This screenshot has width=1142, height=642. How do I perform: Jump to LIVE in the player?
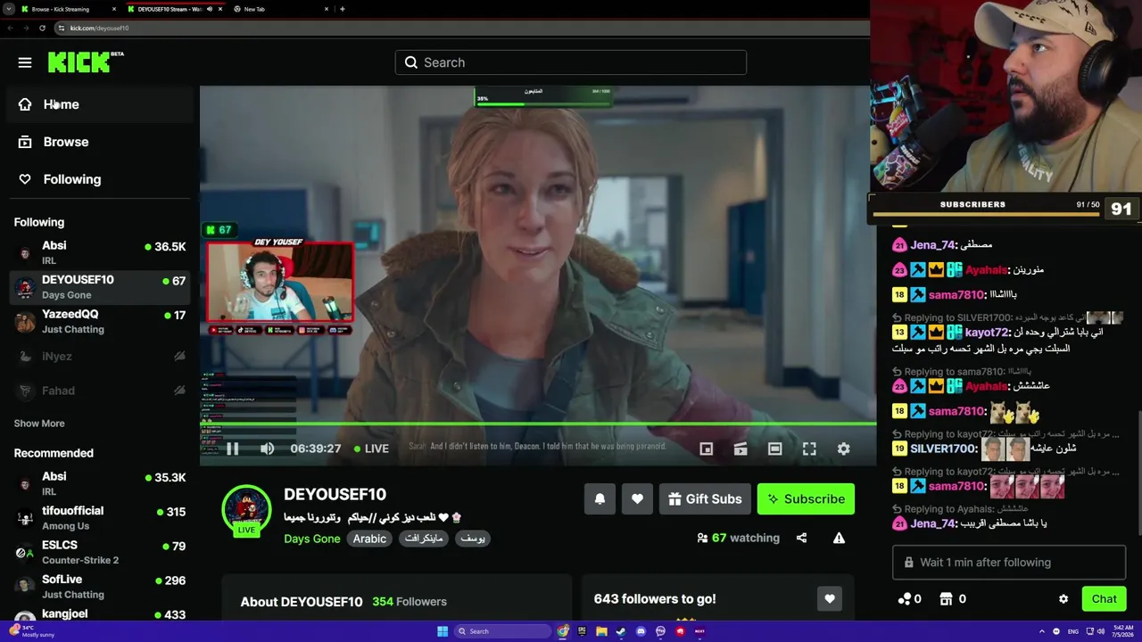click(x=371, y=449)
